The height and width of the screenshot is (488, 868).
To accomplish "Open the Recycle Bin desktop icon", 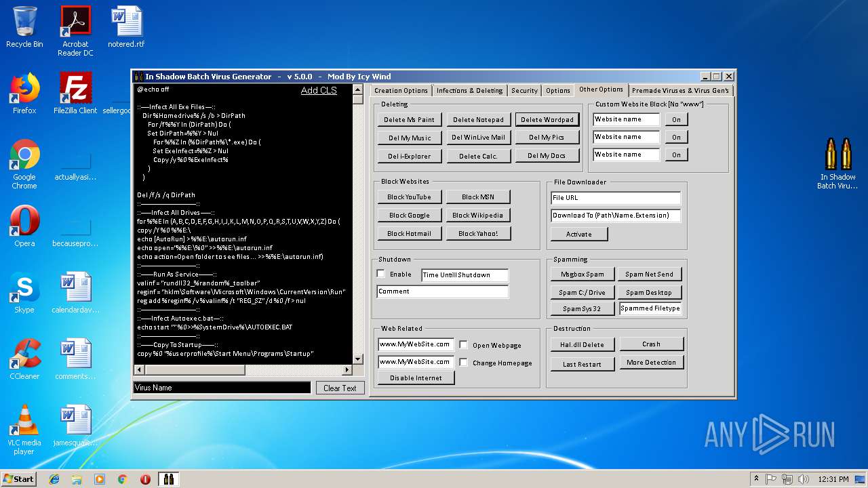I will click(24, 27).
